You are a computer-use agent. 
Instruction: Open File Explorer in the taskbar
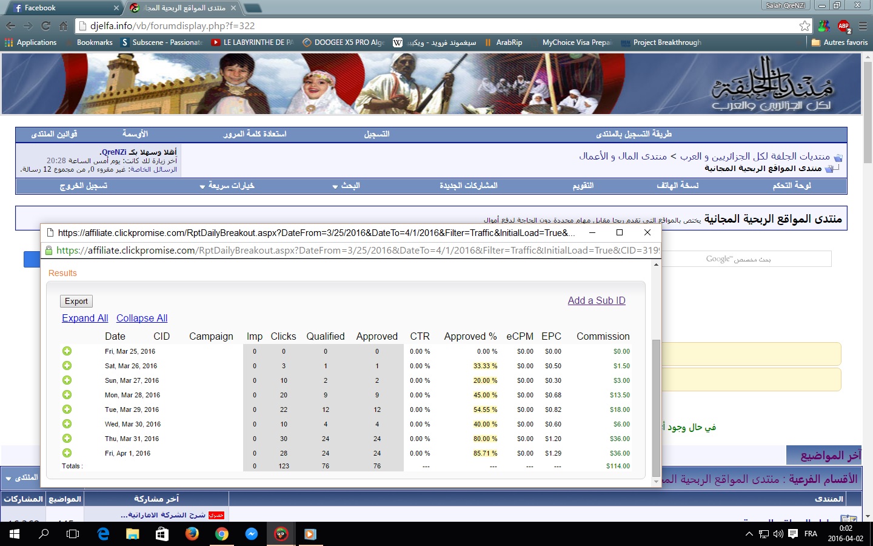click(x=133, y=534)
